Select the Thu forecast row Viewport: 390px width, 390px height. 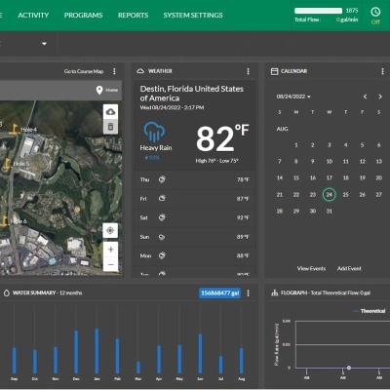click(x=195, y=179)
